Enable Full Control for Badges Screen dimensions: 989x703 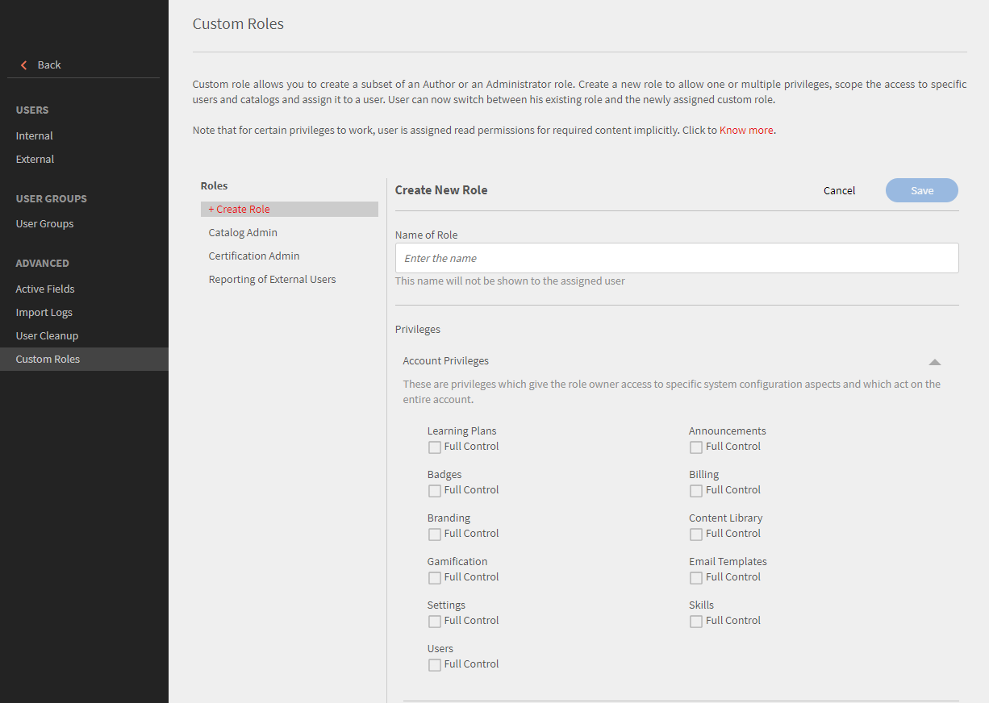click(x=435, y=490)
